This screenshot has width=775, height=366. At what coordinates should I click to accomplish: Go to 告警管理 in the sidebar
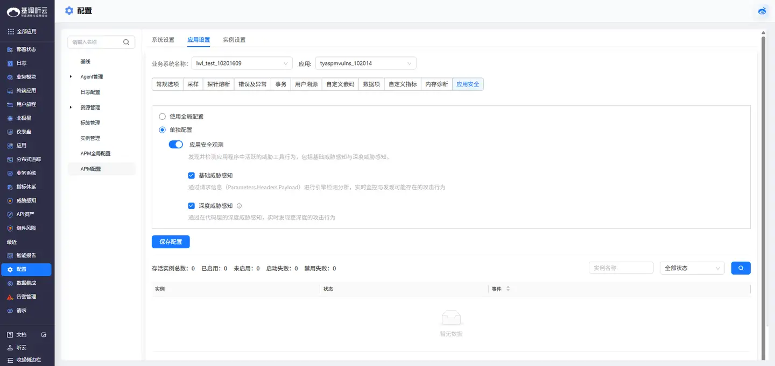(26, 297)
